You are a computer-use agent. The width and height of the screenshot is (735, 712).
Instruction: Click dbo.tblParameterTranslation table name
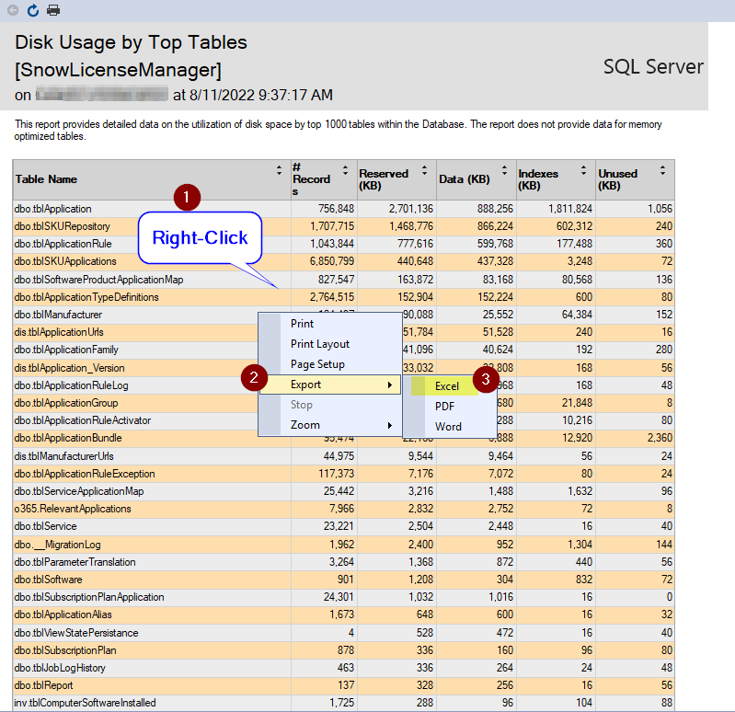75,561
